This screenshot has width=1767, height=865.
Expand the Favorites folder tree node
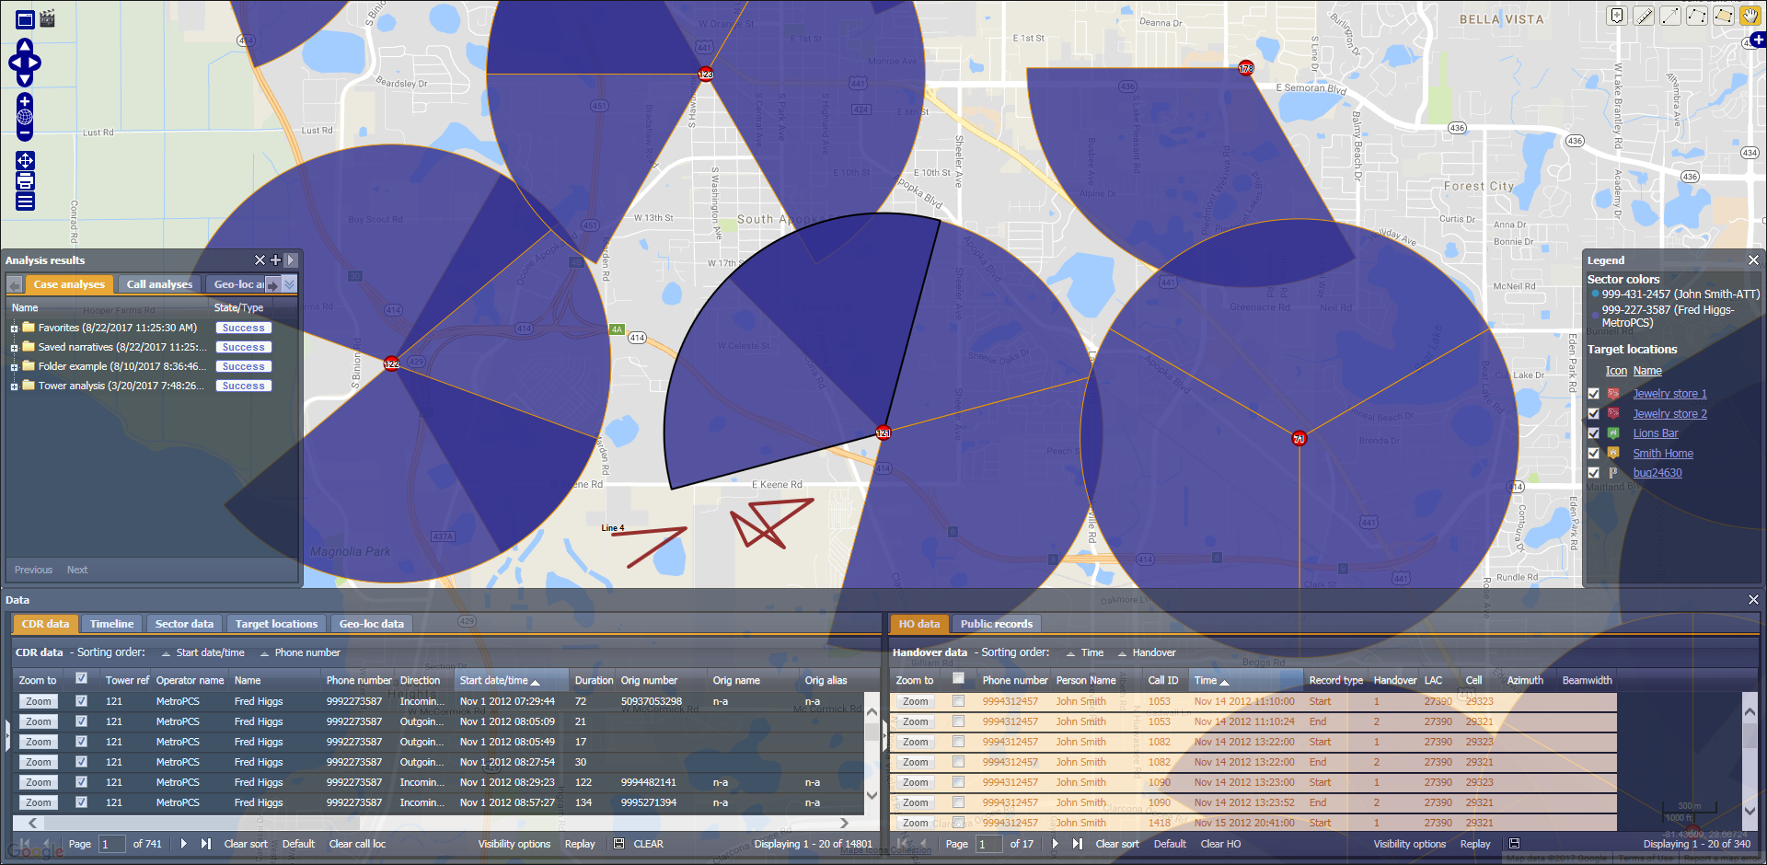14,329
